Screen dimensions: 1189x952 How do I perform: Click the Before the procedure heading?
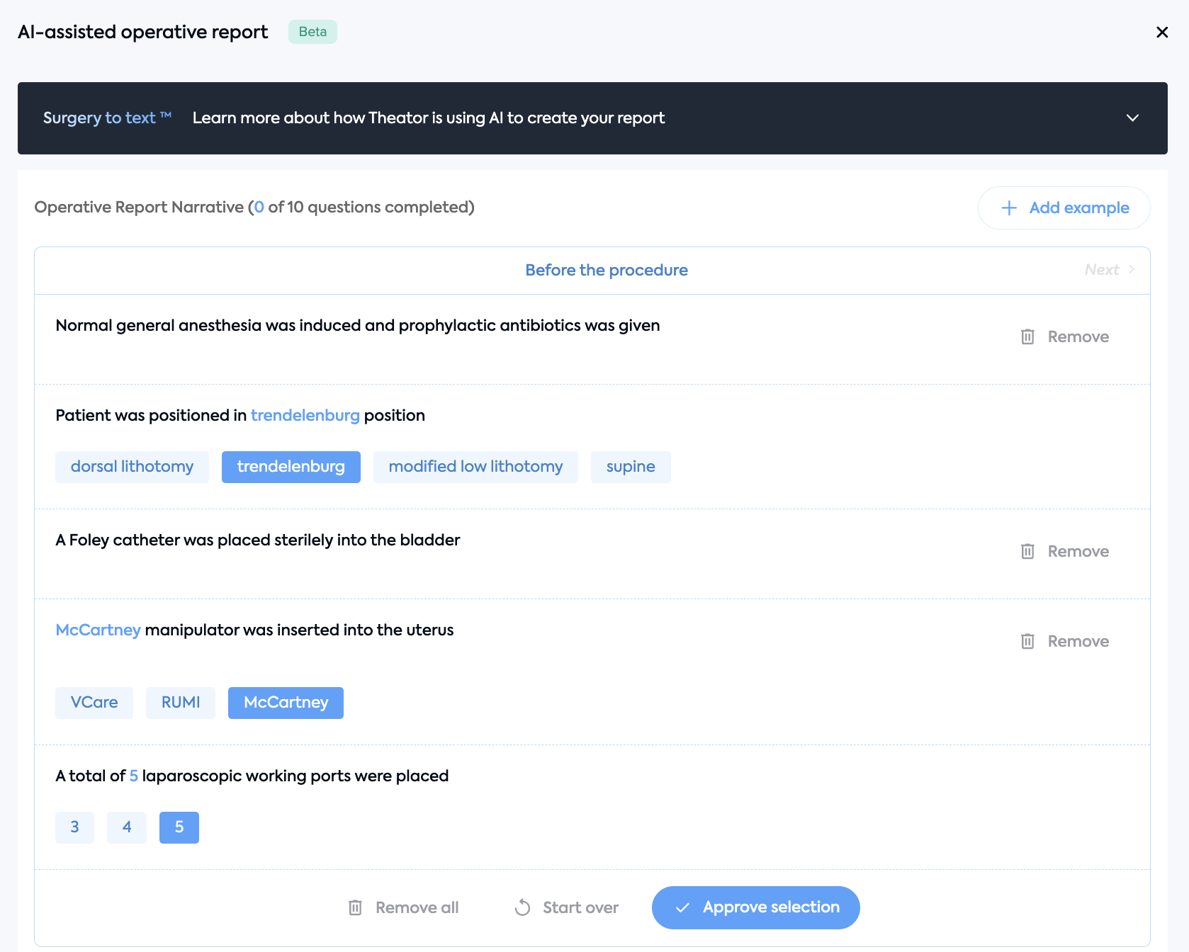[x=607, y=270]
